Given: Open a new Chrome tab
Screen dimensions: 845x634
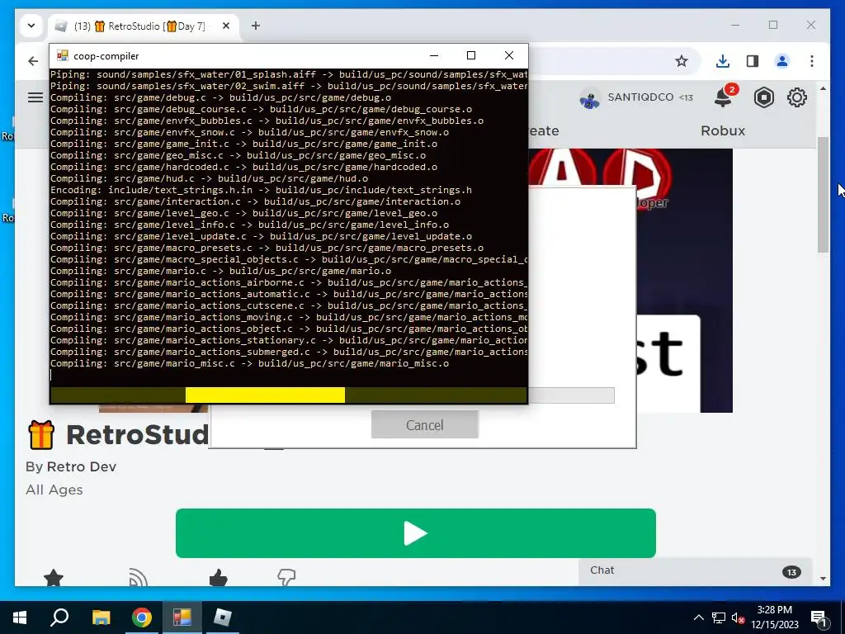Looking at the screenshot, I should click(x=256, y=26).
